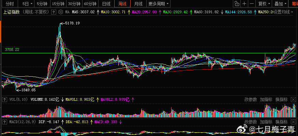298x136 pixels.
Task: Click the MAVOL1:8.903亿 value
Action: pos(80,99)
